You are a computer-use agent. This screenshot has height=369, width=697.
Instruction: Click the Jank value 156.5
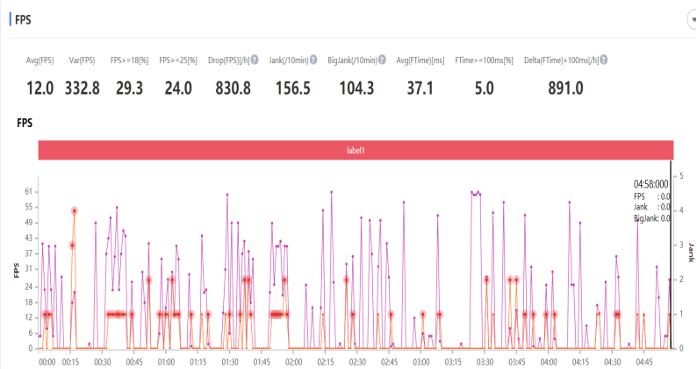point(293,88)
